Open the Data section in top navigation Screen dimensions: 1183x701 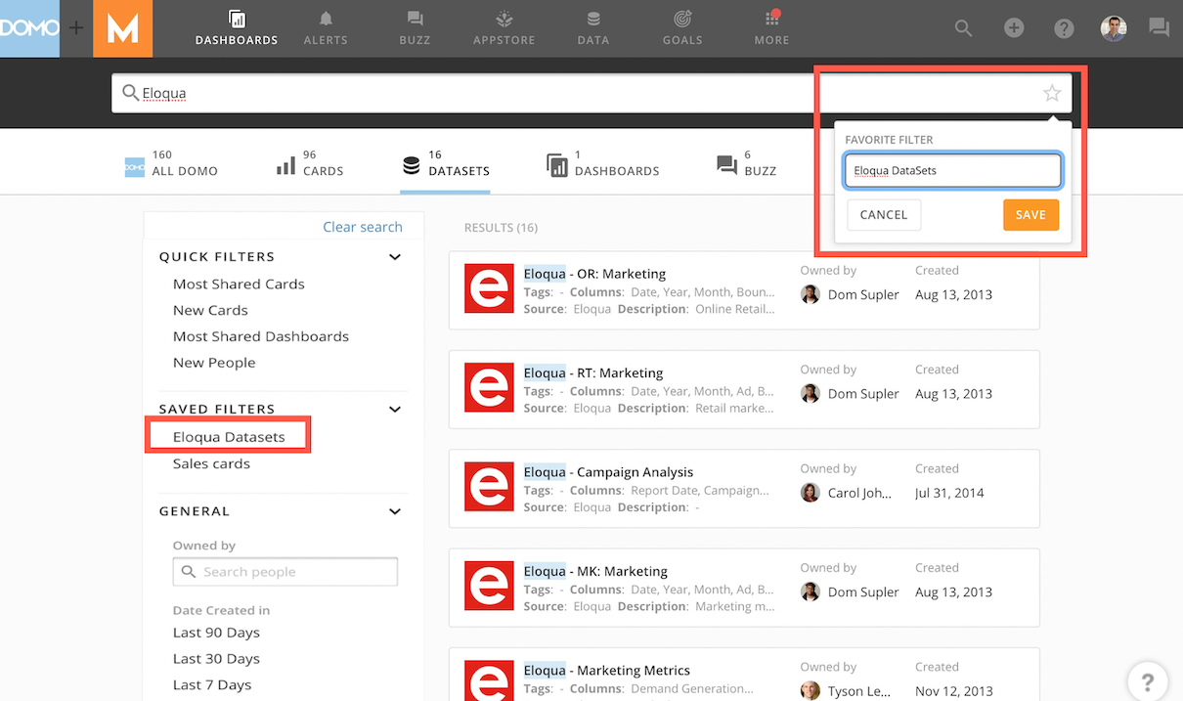pos(592,28)
